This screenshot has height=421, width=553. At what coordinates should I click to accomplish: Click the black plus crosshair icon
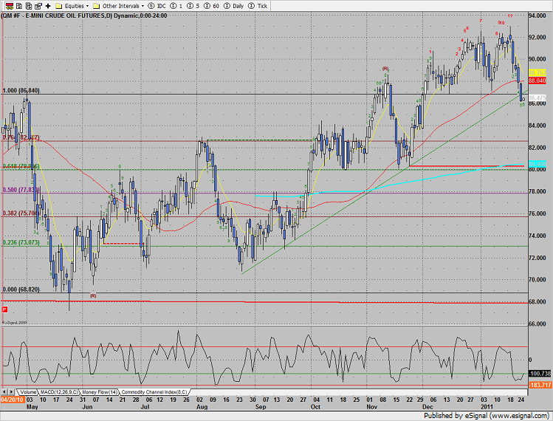(x=48, y=5)
